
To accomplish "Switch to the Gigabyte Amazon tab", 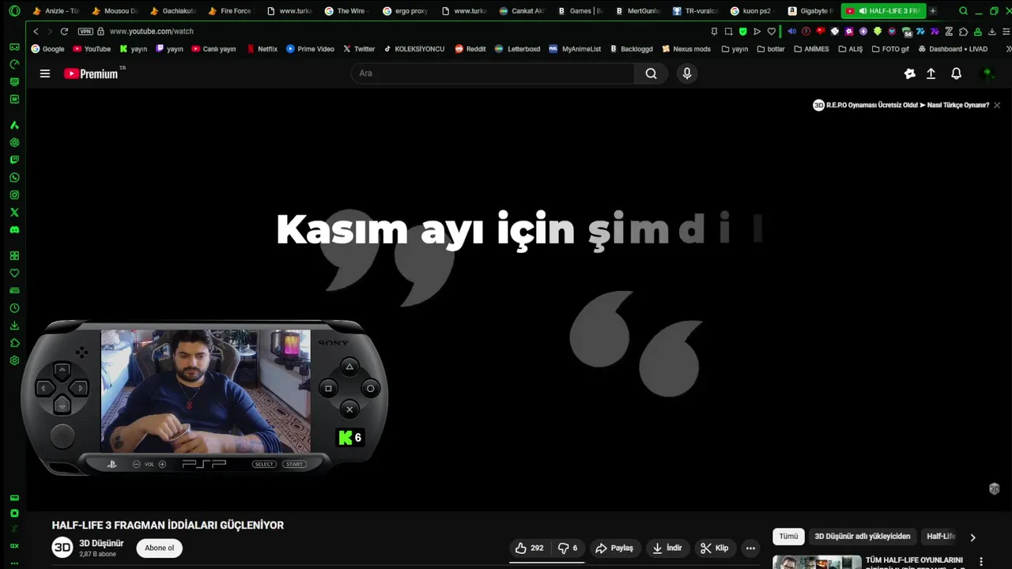I will click(810, 11).
